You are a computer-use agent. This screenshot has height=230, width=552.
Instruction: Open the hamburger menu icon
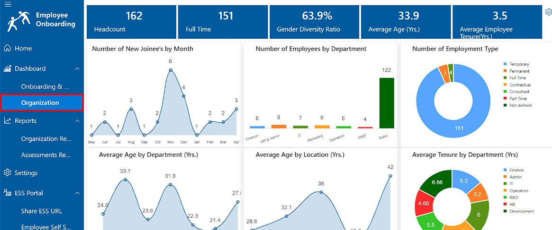click(8, 4)
